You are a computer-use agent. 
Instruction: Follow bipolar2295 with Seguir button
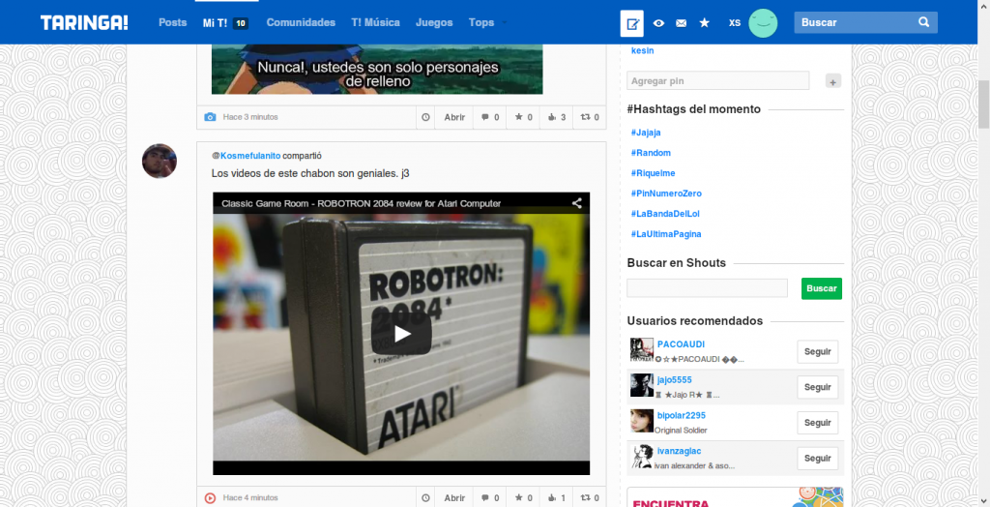pos(818,423)
